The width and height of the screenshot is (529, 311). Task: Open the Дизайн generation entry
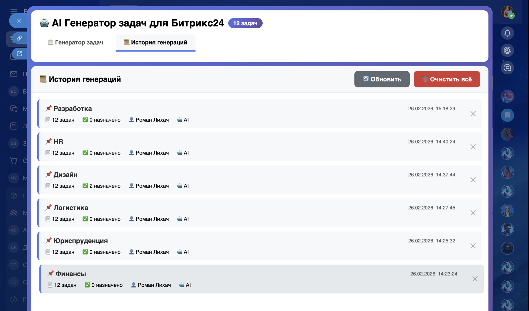(x=260, y=180)
